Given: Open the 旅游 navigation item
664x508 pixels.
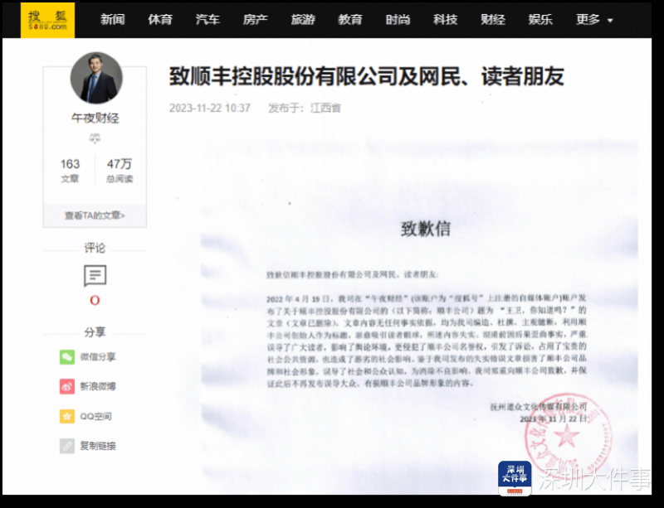Looking at the screenshot, I should click(303, 19).
